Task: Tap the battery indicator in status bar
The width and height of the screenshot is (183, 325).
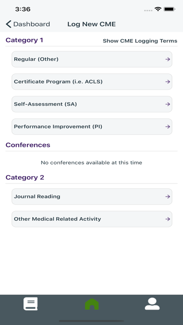Action: (169, 9)
